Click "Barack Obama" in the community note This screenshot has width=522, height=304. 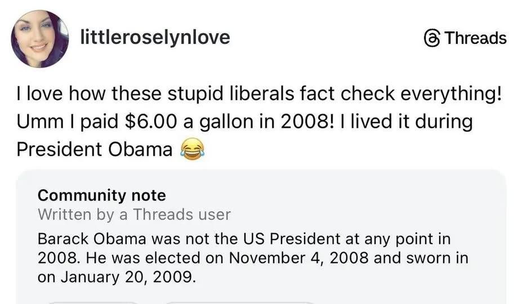[81, 239]
